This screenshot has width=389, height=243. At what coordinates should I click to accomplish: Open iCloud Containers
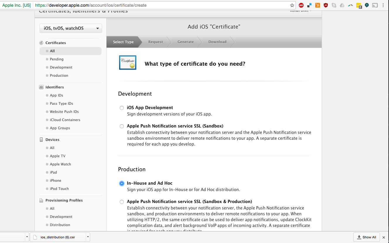(x=65, y=120)
